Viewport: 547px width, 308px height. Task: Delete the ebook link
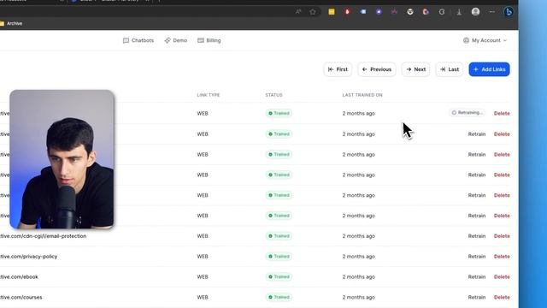pyautogui.click(x=502, y=277)
